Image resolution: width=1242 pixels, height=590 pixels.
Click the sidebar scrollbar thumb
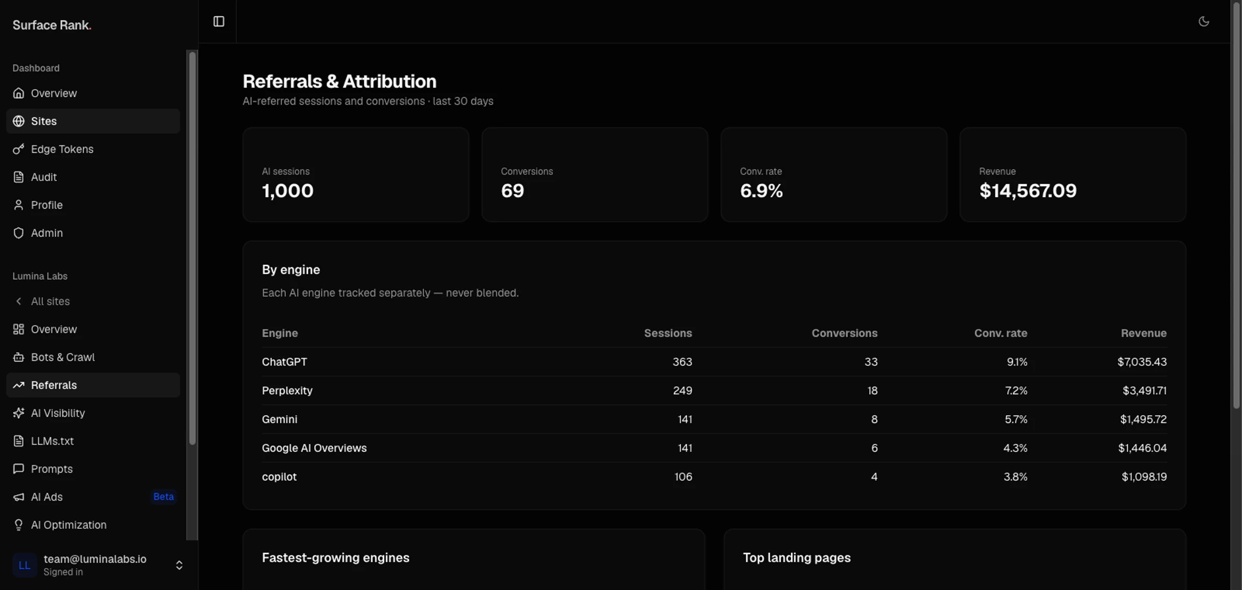point(193,247)
